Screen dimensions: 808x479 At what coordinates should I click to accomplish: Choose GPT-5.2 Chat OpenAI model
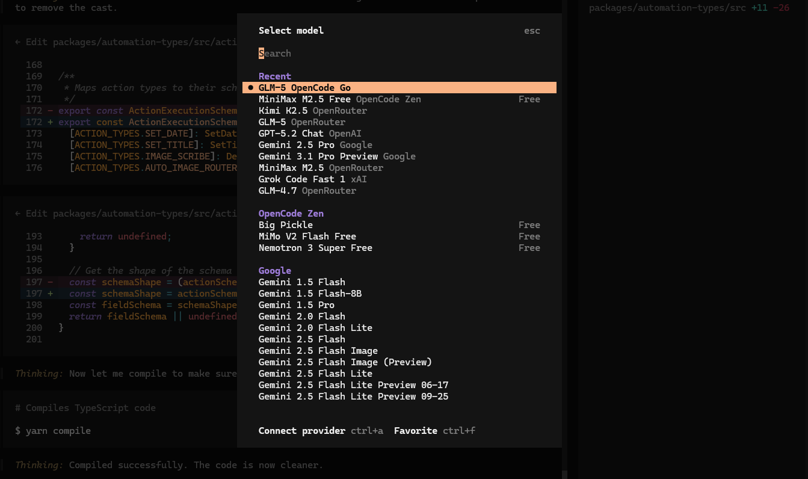tap(399, 134)
